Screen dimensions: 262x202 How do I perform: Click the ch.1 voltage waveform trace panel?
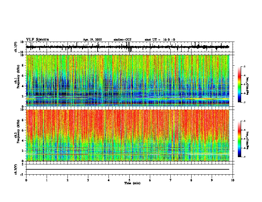(129, 47)
